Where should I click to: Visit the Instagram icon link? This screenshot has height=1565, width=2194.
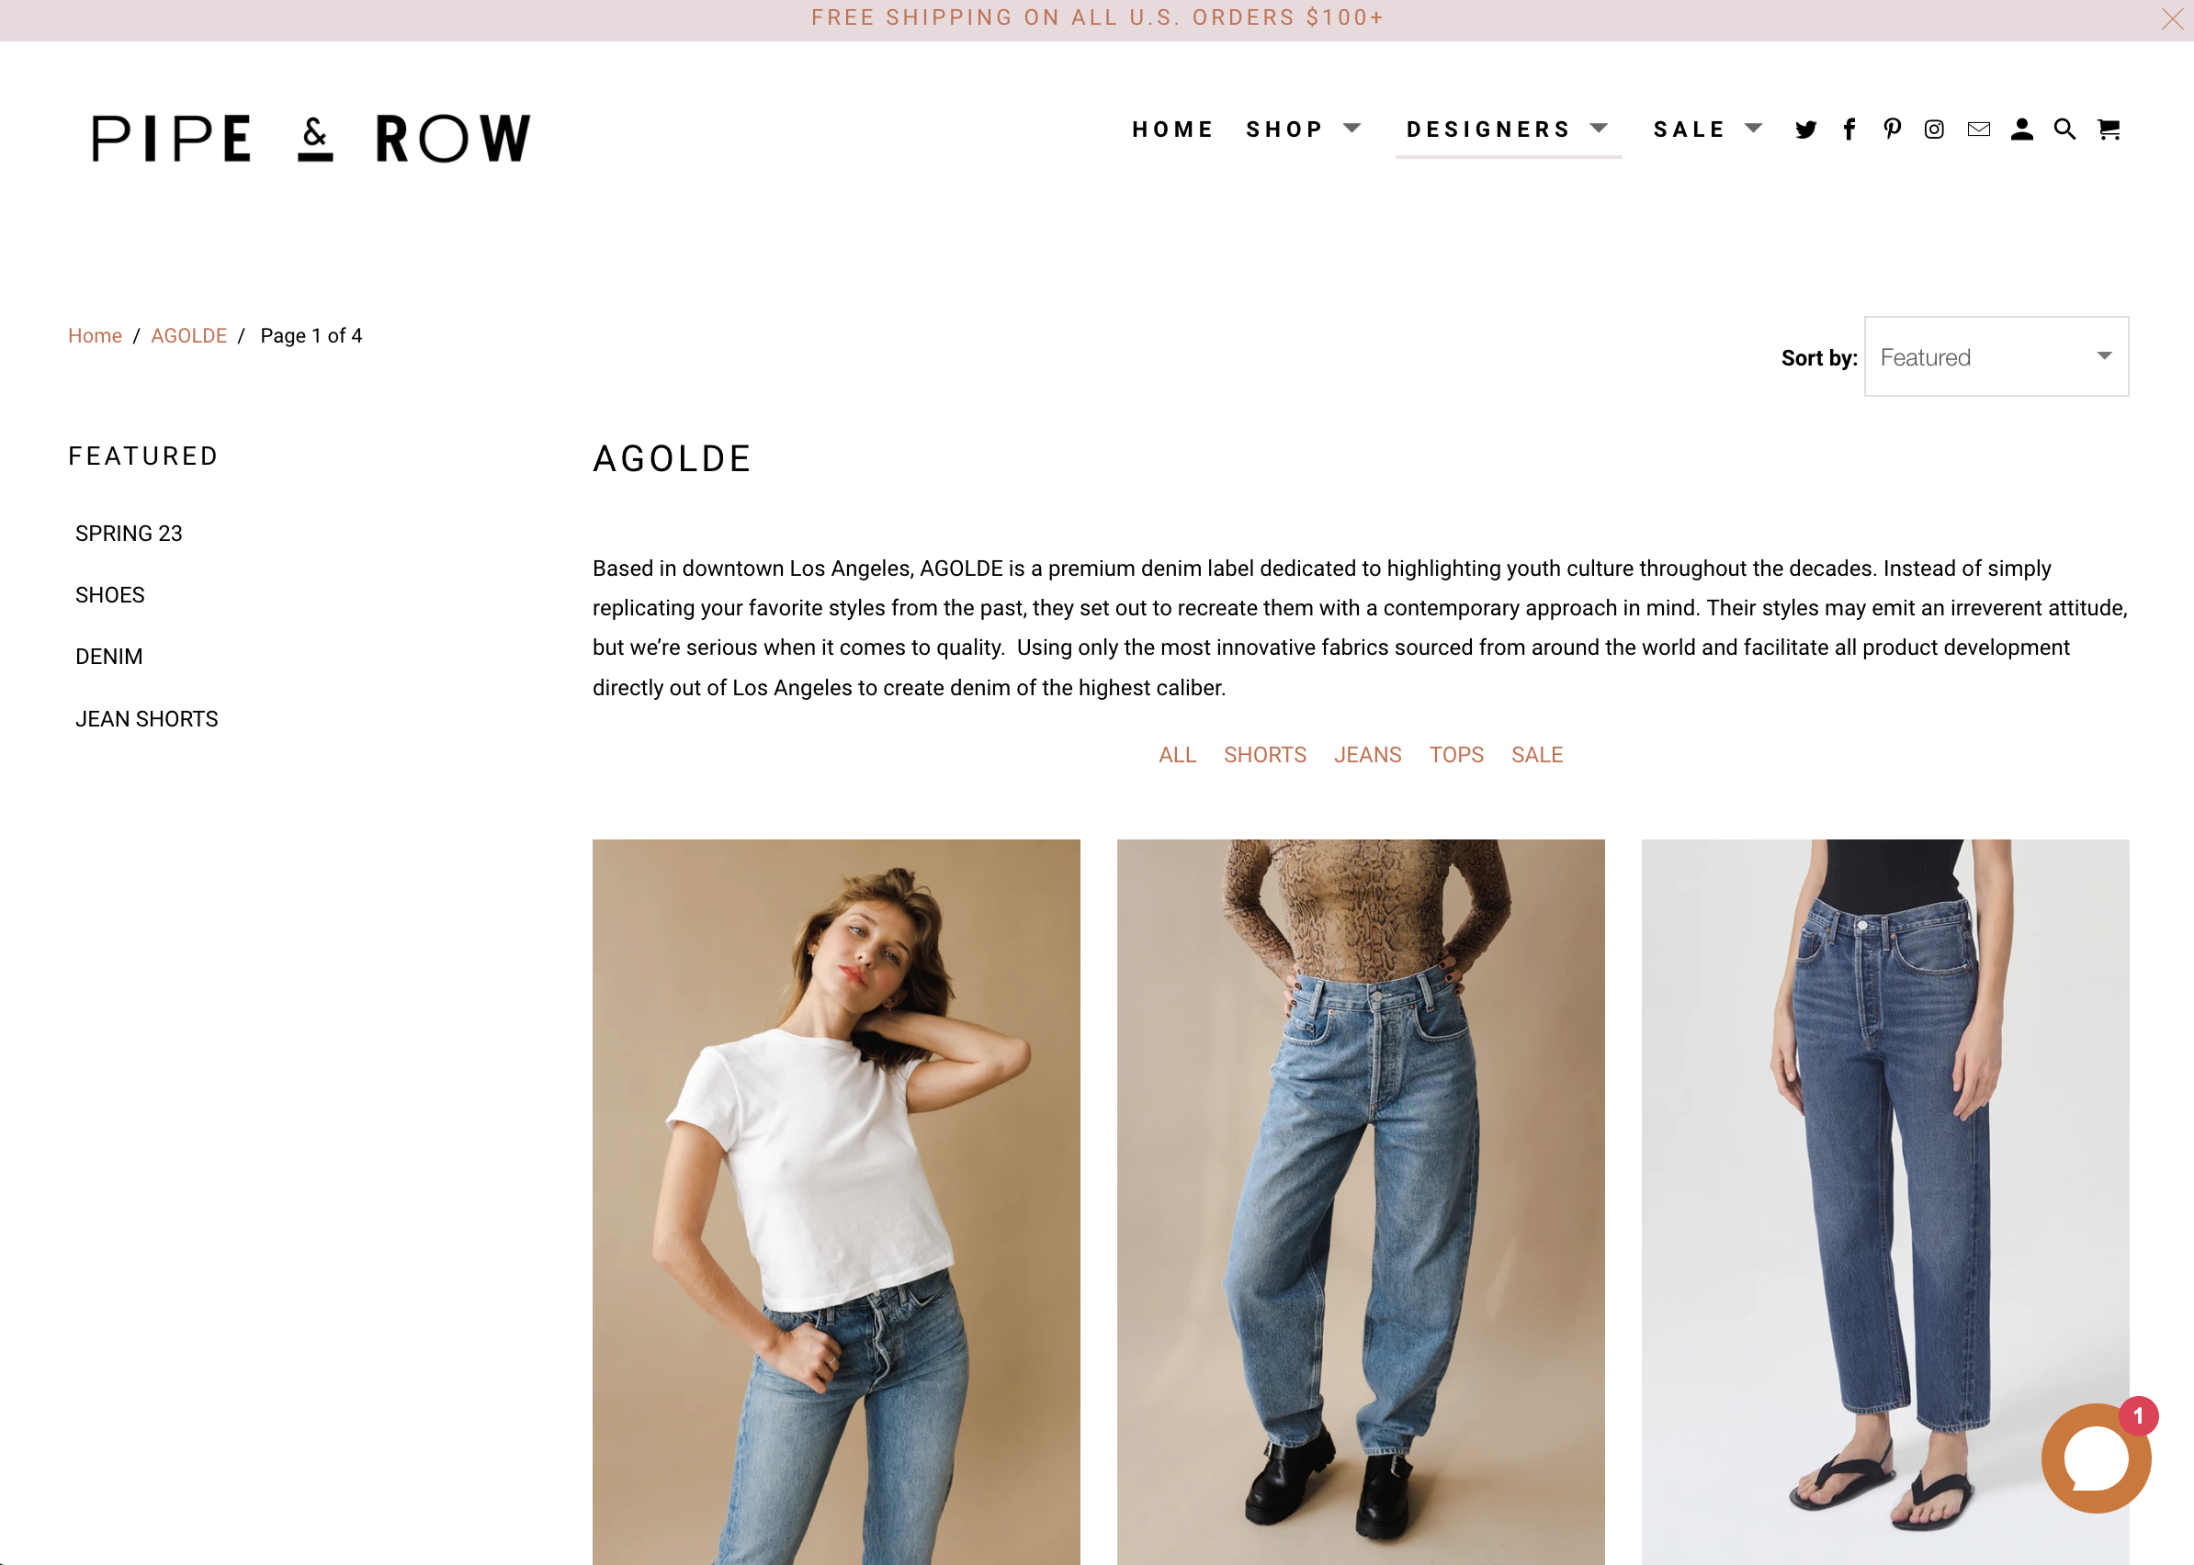pyautogui.click(x=1934, y=129)
